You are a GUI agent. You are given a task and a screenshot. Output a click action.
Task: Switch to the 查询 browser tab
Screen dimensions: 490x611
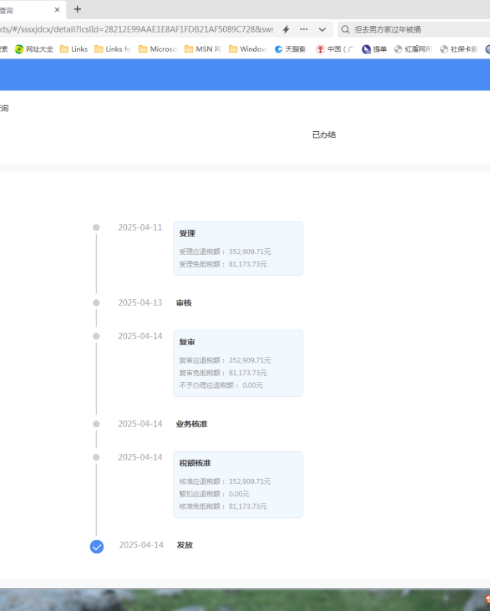click(23, 10)
